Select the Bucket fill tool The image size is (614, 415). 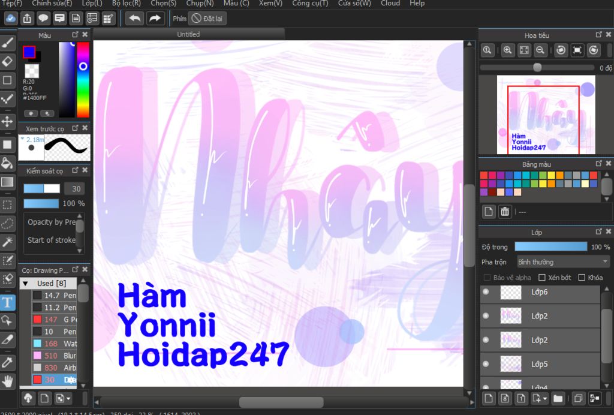(7, 163)
